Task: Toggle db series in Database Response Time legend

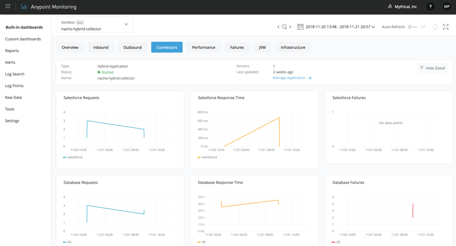Action: click(x=201, y=242)
